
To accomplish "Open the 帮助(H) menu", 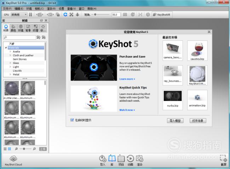I will point(92,9).
